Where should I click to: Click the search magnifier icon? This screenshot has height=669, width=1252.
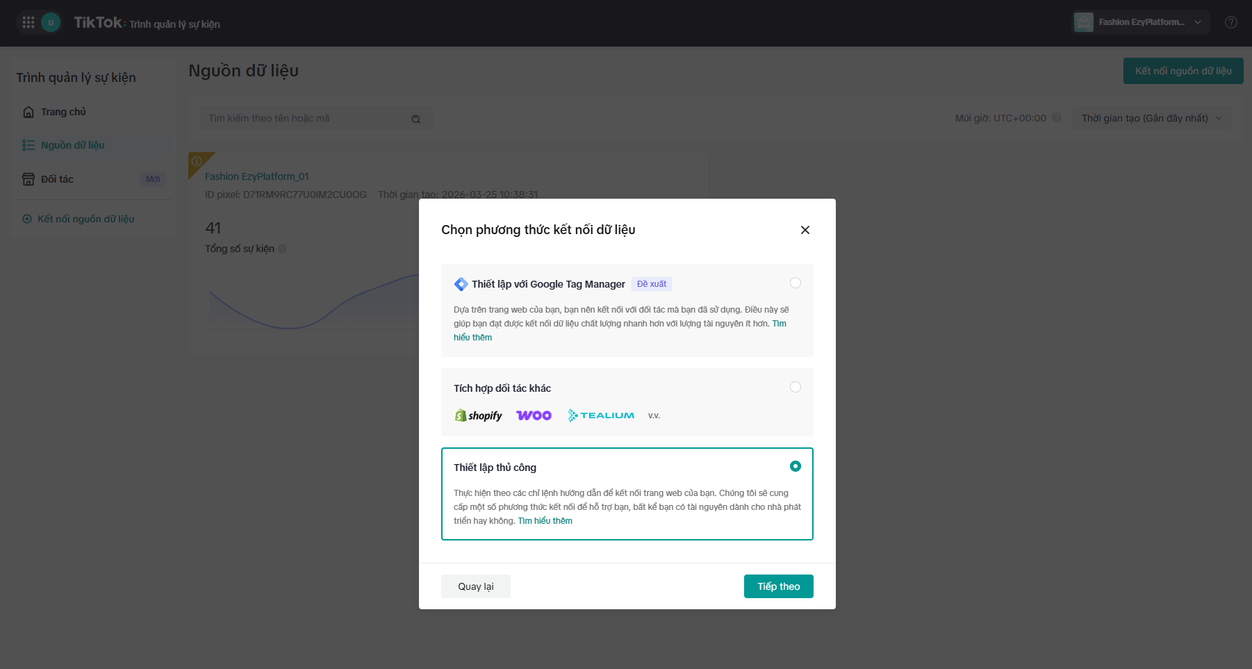pyautogui.click(x=415, y=119)
